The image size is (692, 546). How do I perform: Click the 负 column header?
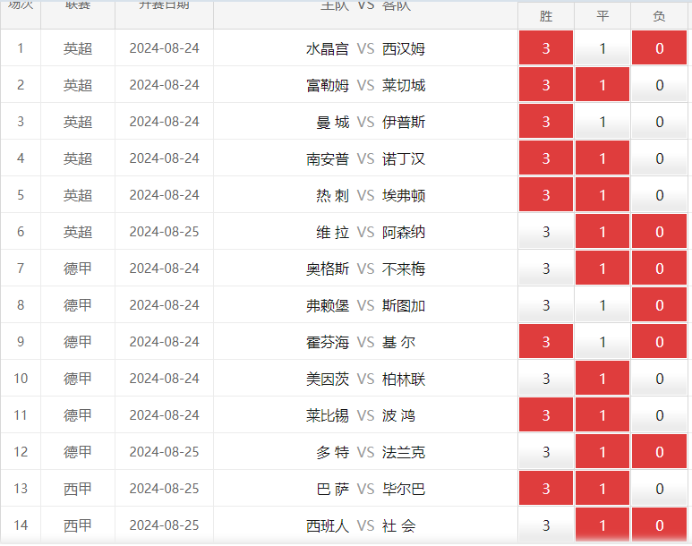(660, 16)
